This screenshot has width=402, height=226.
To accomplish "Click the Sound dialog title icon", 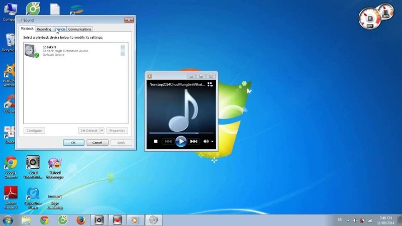I will coord(20,20).
